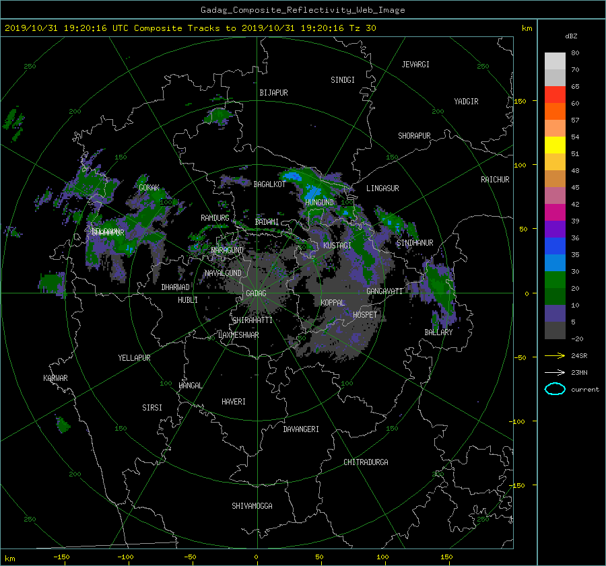The height and width of the screenshot is (566, 606).
Task: Click the DAVANGERI city label
Action: pyautogui.click(x=301, y=429)
